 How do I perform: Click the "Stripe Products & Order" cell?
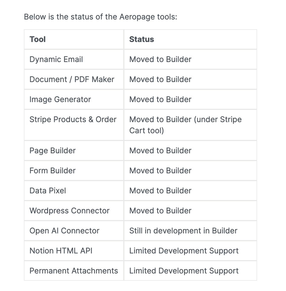click(73, 120)
